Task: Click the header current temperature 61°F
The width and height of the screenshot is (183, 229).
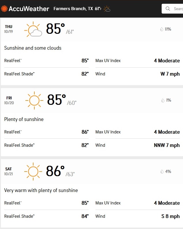Action: click(x=98, y=9)
